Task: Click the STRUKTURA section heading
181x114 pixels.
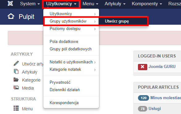Action: (x=24, y=99)
